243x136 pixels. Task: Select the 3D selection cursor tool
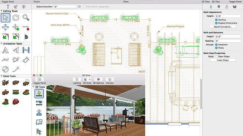39,132
